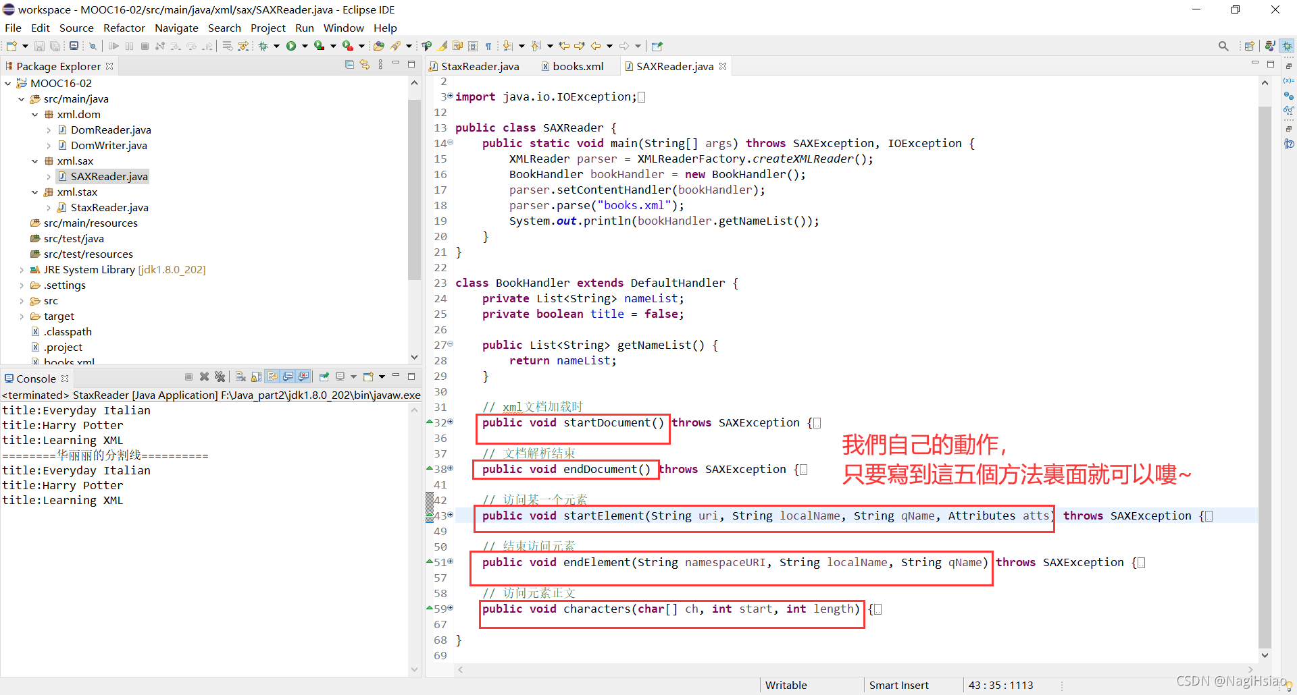
Task: Open the Navigate menu
Action: (x=176, y=28)
